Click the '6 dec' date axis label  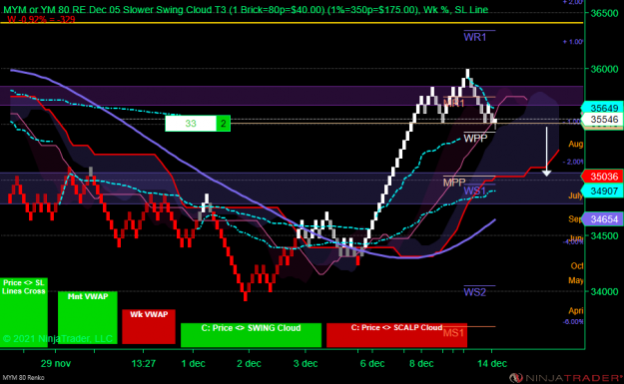point(372,363)
